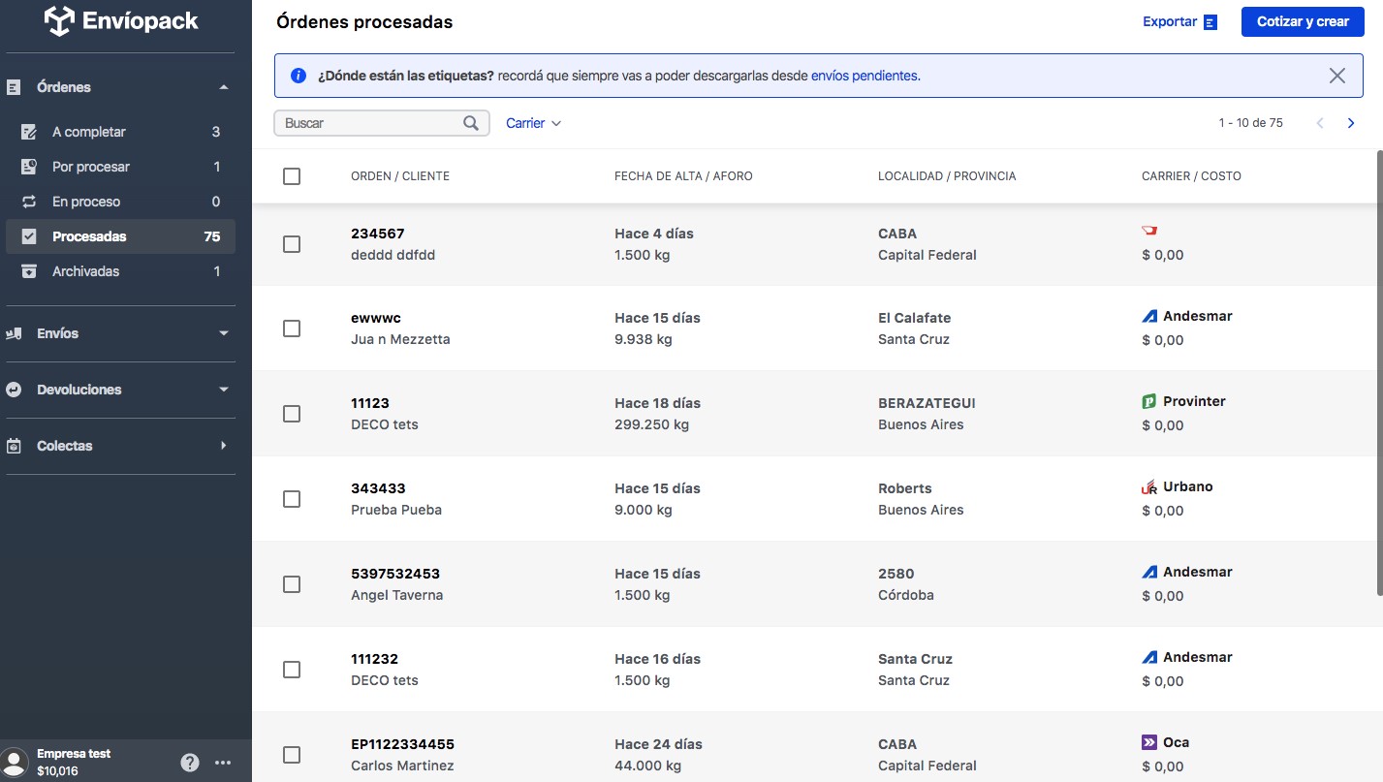The width and height of the screenshot is (1383, 782).
Task: Open the Carrier filter dropdown
Action: click(x=534, y=123)
